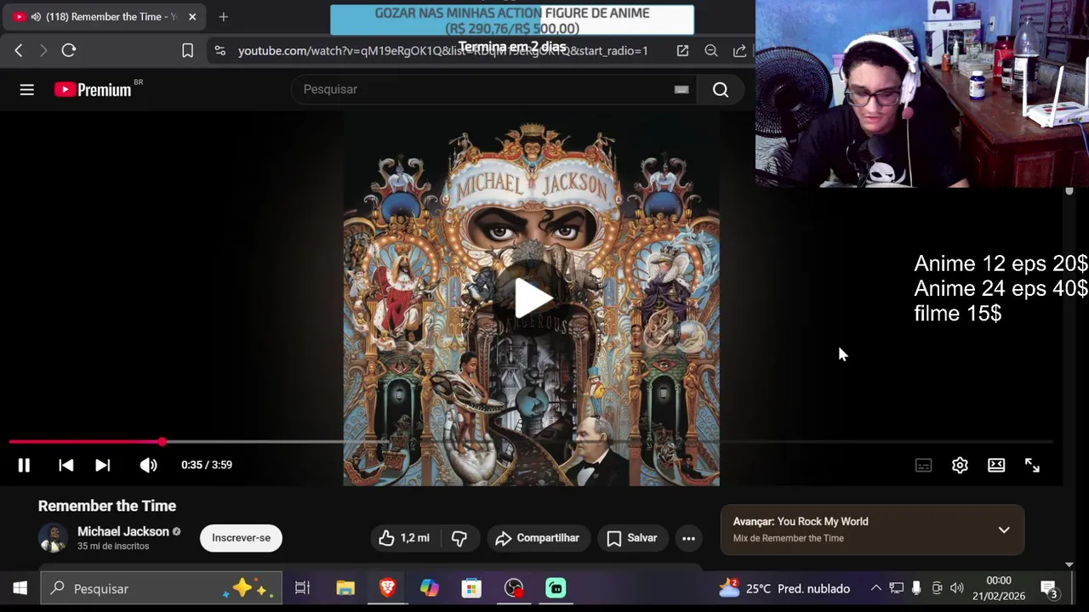Go back in the browser

[19, 51]
